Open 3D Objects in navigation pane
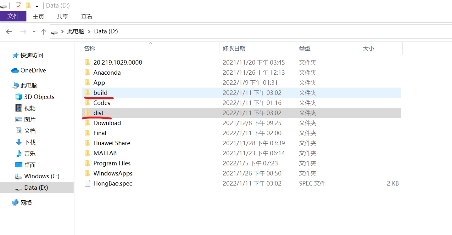The height and width of the screenshot is (235, 452). click(x=39, y=97)
